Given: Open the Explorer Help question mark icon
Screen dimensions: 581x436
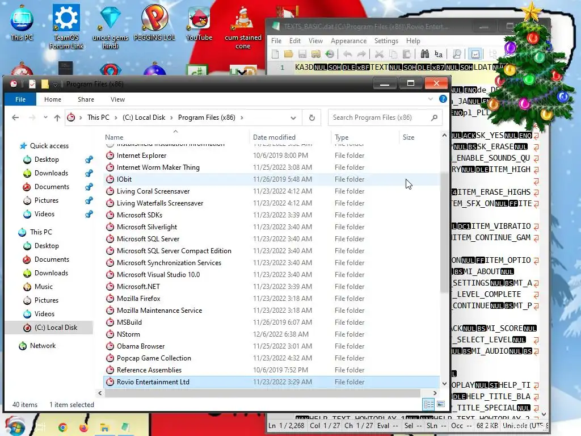Looking at the screenshot, I should tap(443, 99).
